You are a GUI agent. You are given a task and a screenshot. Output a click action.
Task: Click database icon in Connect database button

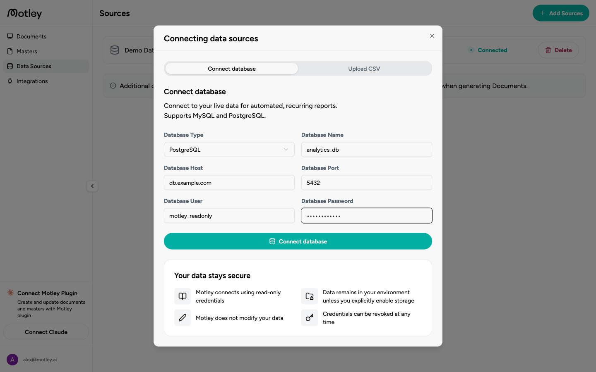click(x=272, y=241)
